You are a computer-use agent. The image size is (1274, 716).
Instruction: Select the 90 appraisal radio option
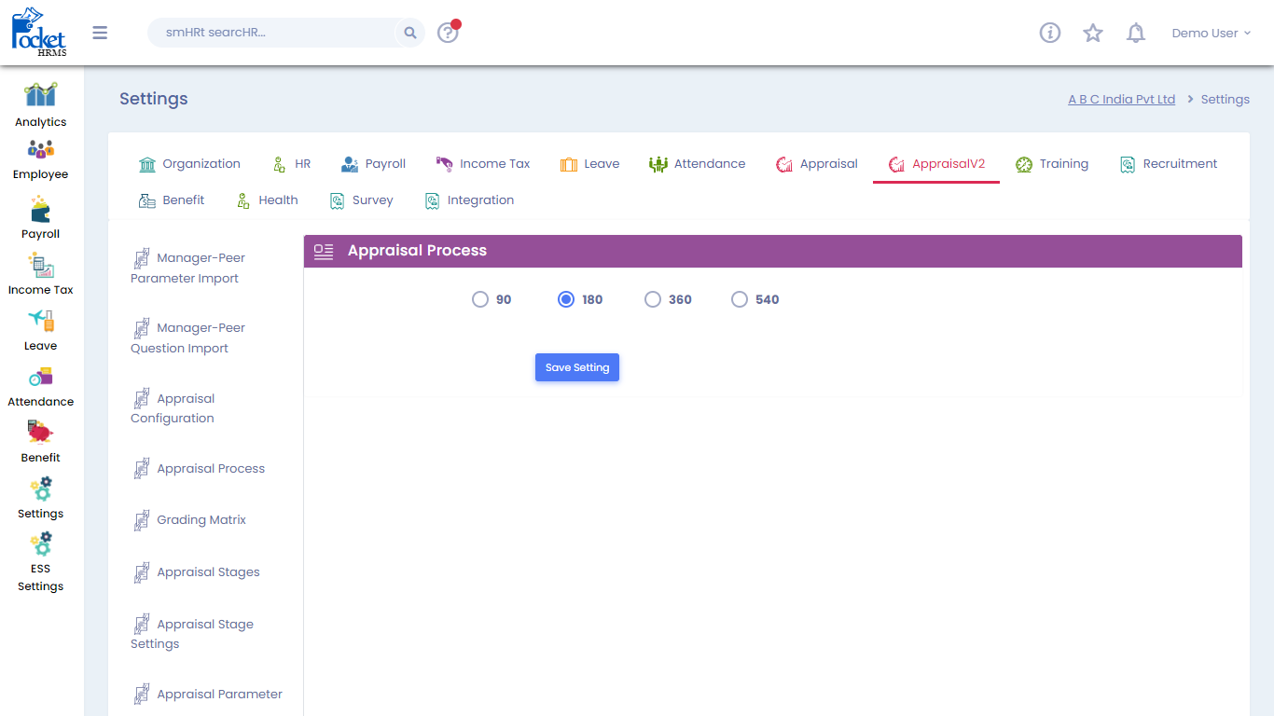(480, 299)
